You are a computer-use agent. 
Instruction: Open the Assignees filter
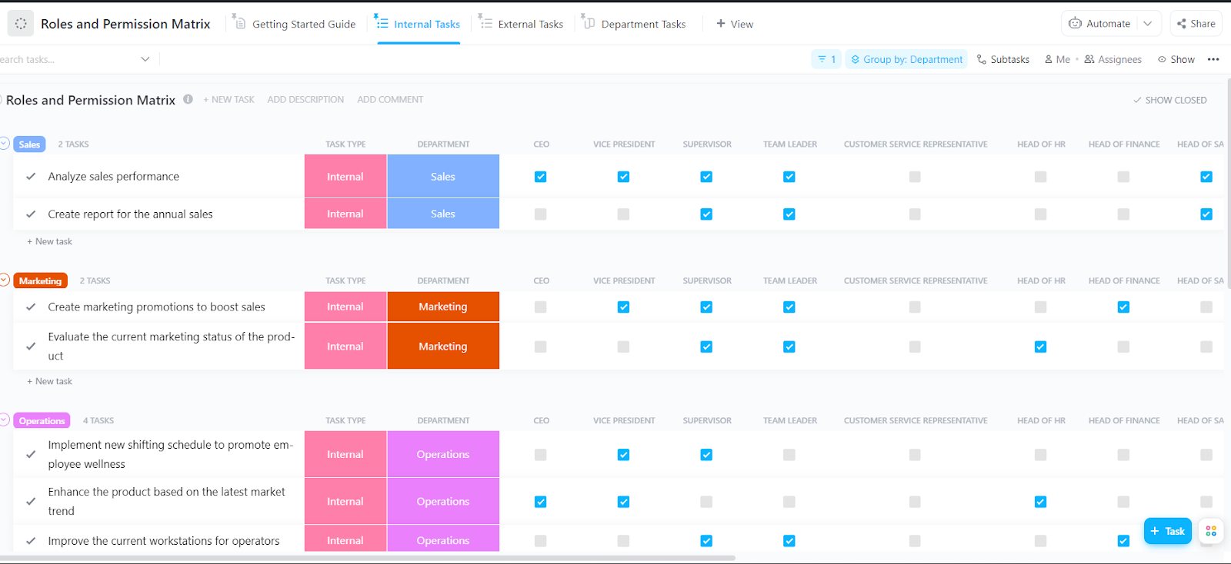point(1113,59)
